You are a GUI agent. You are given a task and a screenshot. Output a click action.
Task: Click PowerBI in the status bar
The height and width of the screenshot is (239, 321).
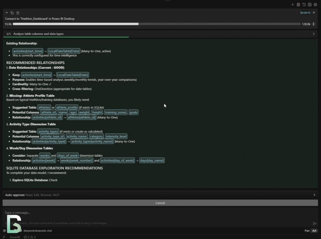coord(15,237)
